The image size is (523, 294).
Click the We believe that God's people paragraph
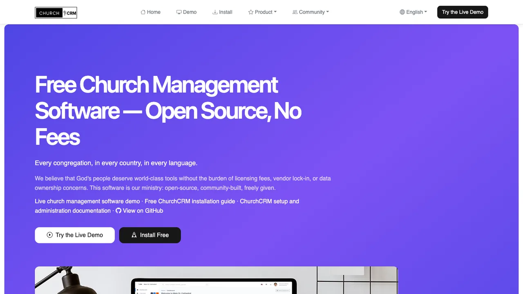[x=183, y=183]
